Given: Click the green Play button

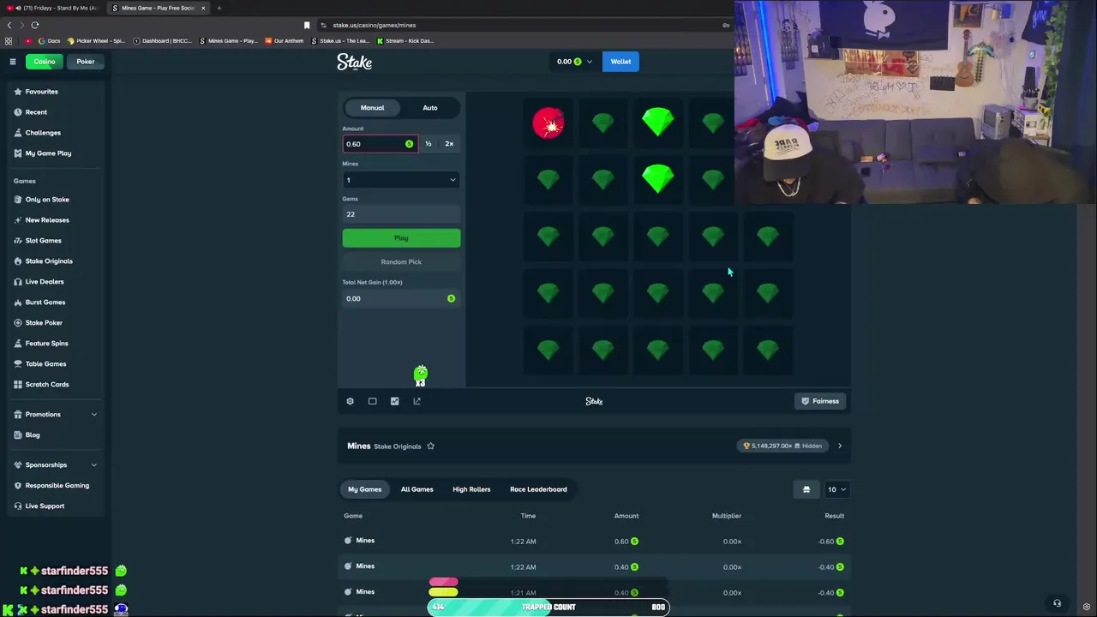Looking at the screenshot, I should (401, 238).
